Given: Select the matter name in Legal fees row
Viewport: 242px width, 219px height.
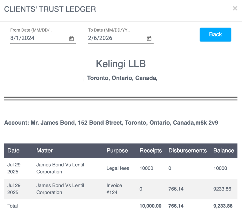Looking at the screenshot, I should (60, 168).
